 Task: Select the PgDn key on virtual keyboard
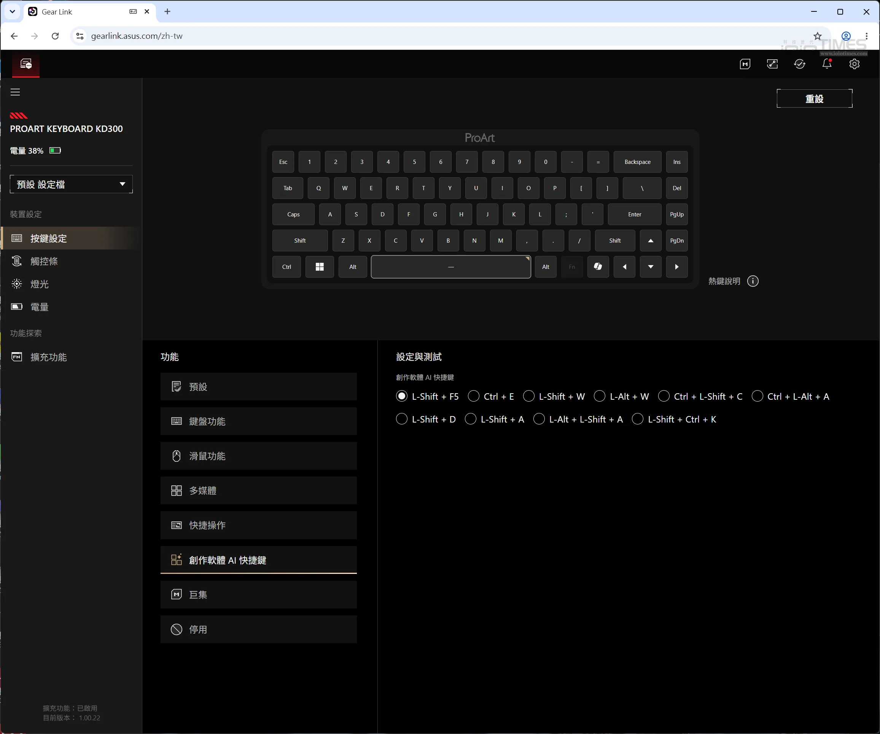[x=677, y=240]
